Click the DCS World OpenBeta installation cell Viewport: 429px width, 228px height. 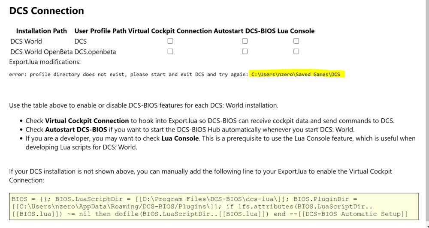pyautogui.click(x=42, y=52)
